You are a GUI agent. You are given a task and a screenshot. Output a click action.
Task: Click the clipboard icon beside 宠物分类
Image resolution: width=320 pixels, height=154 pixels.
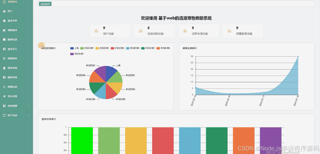(4, 21)
